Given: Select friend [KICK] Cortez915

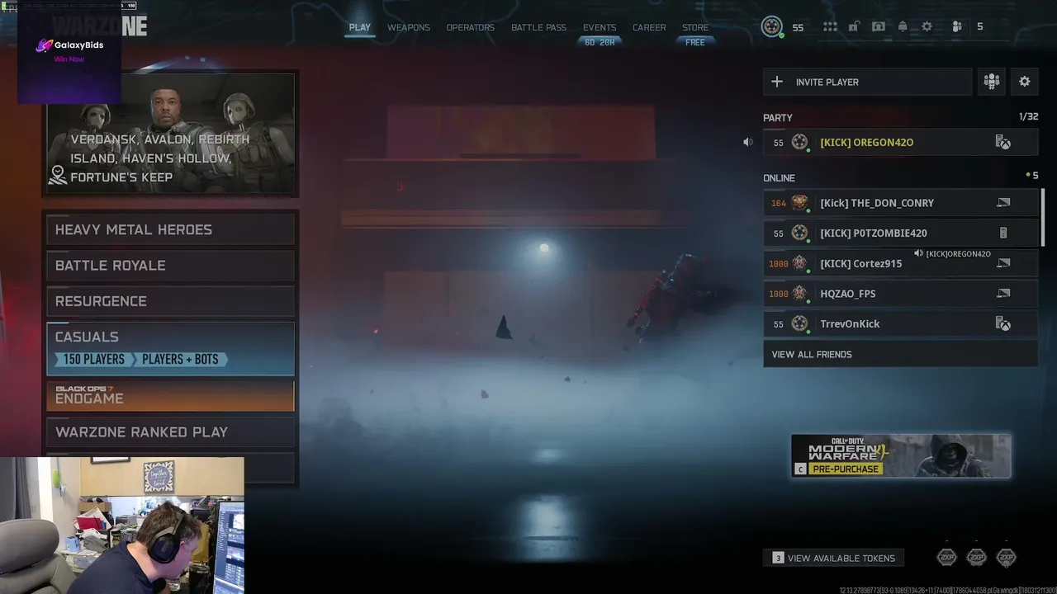Looking at the screenshot, I should coord(901,263).
